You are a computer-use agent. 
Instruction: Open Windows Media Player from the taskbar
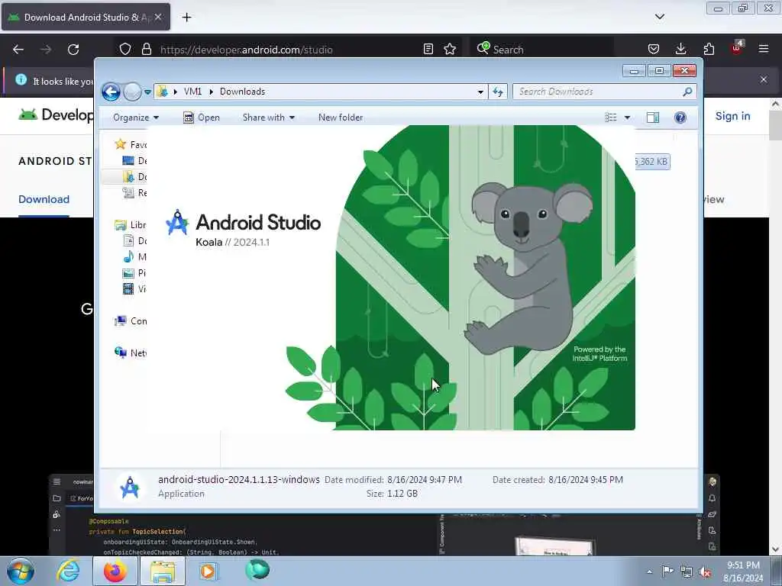point(208,571)
